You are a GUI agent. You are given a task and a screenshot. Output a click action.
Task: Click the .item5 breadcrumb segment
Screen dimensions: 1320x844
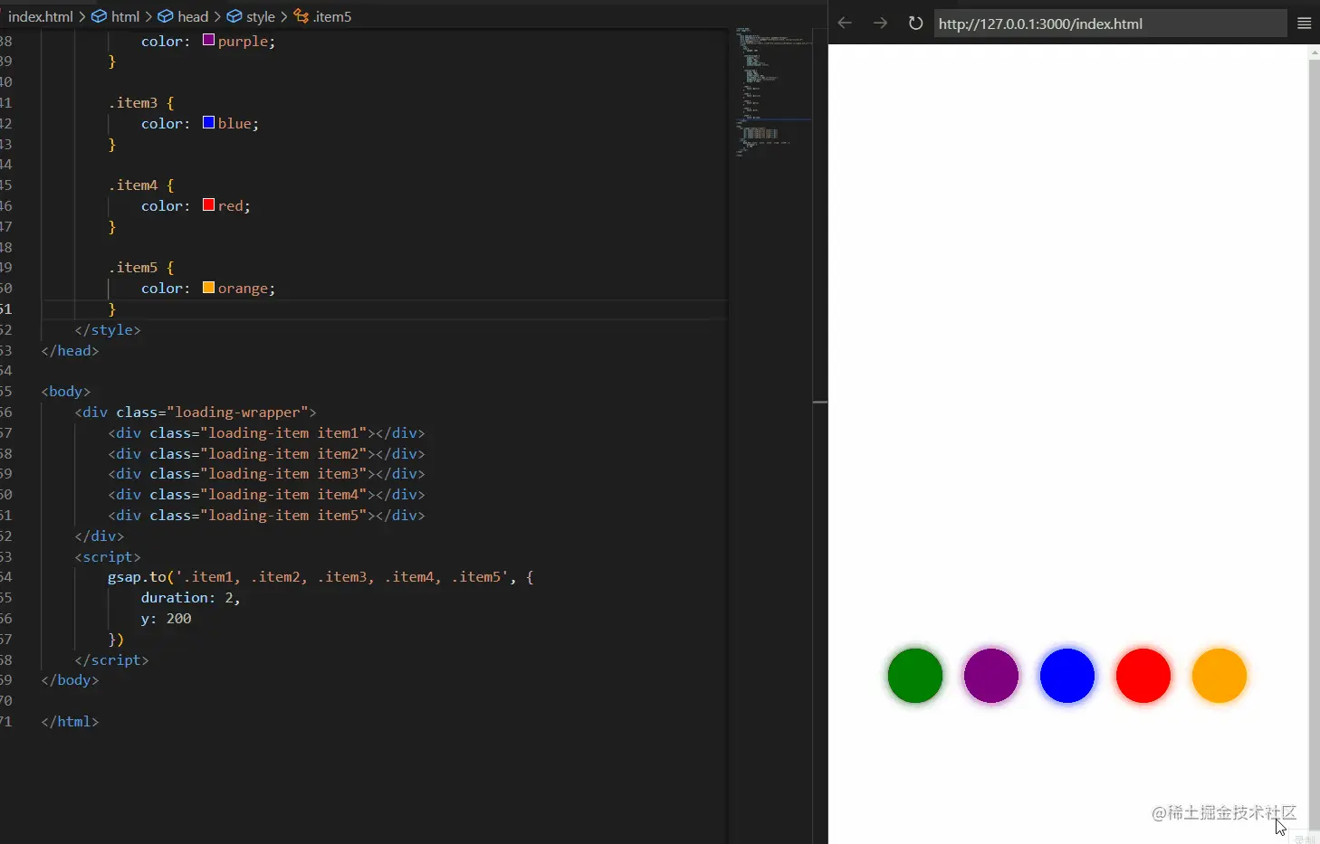tap(322, 16)
